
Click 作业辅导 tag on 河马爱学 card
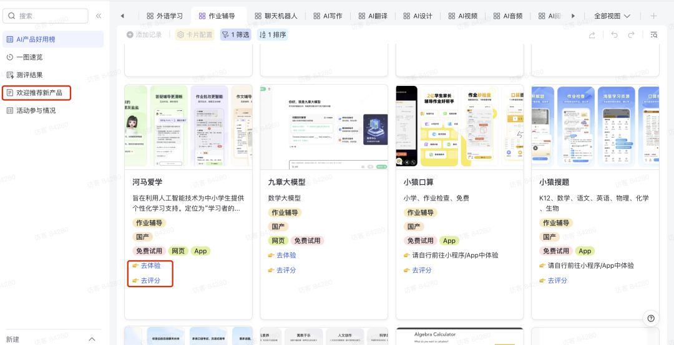(x=149, y=223)
